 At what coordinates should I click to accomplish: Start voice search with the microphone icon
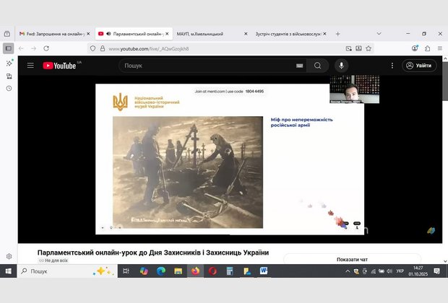[x=341, y=66]
